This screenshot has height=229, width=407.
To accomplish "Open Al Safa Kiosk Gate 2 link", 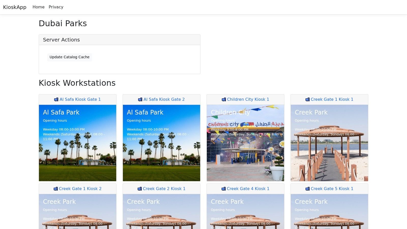I will point(164,99).
